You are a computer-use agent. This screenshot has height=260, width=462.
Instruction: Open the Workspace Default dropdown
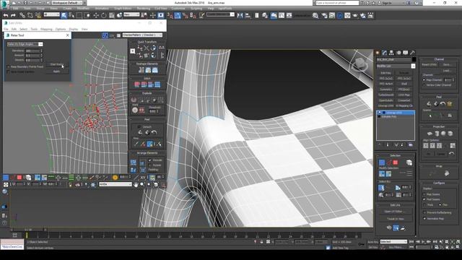click(67, 3)
